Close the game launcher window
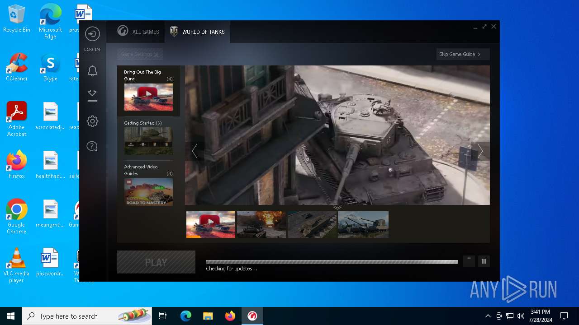This screenshot has width=579, height=325. click(x=494, y=27)
